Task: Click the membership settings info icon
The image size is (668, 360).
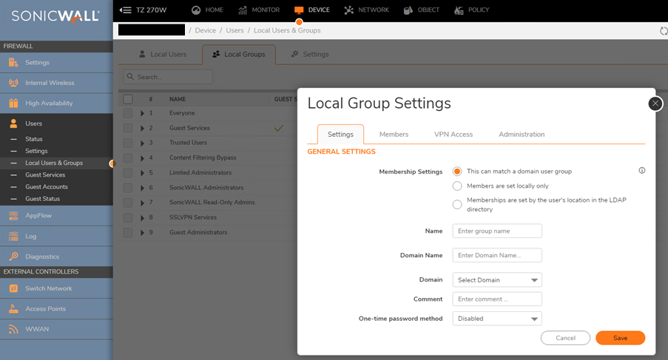Action: (x=641, y=171)
